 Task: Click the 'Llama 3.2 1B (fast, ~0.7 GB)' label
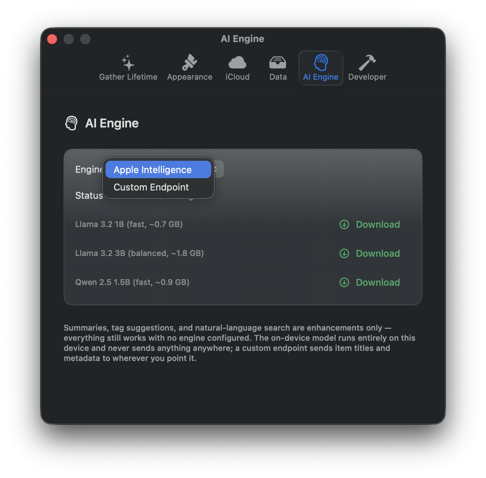129,225
